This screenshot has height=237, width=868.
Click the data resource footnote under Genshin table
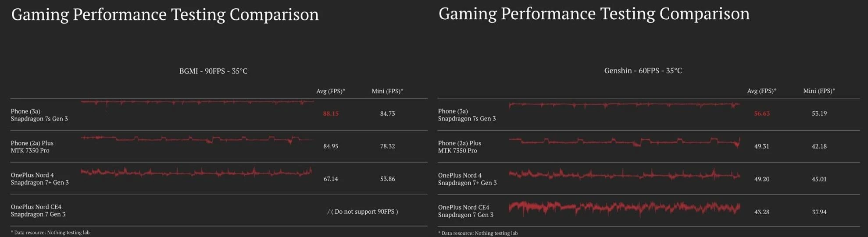[479, 233]
